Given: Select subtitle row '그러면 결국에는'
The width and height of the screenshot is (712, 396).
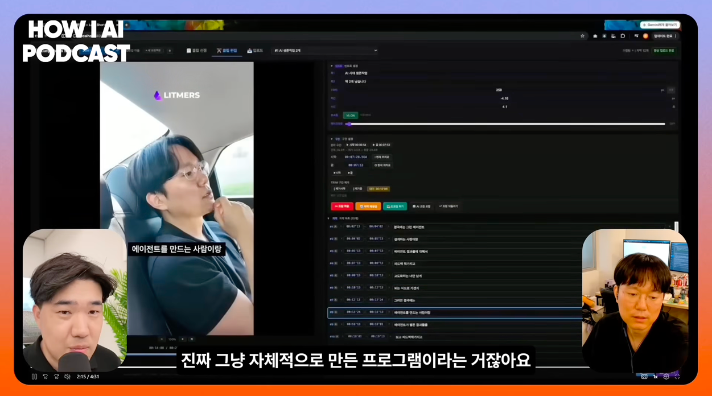Looking at the screenshot, I should click(x=455, y=300).
